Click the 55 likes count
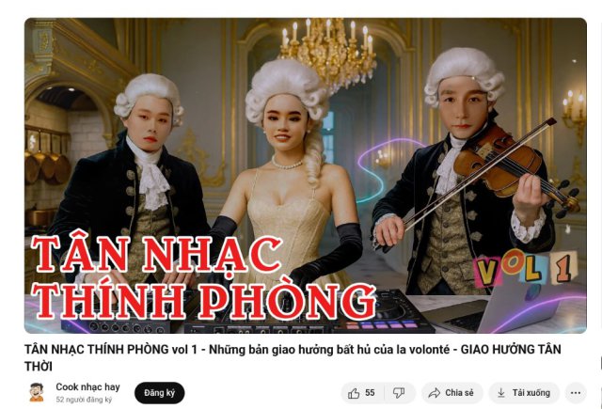The image size is (602, 409). (x=370, y=393)
